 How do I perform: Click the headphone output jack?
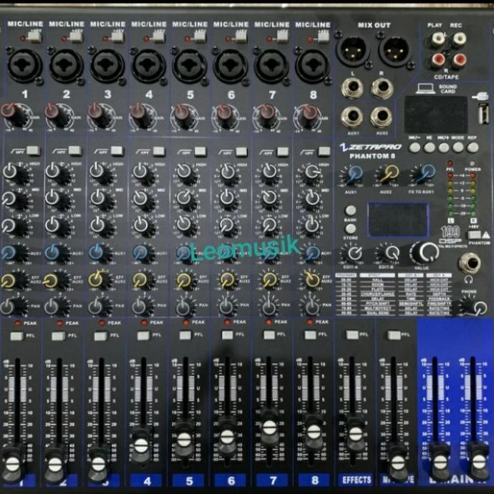470,263
